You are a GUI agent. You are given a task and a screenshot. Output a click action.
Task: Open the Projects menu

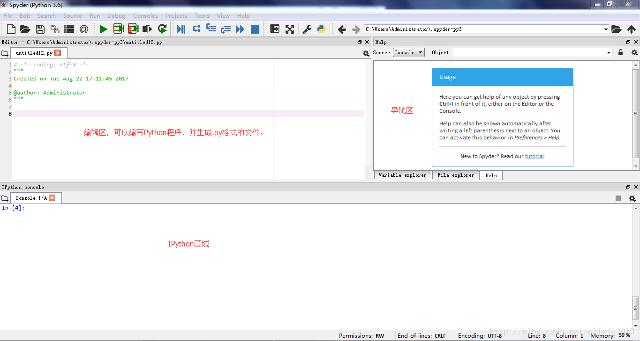coord(176,15)
